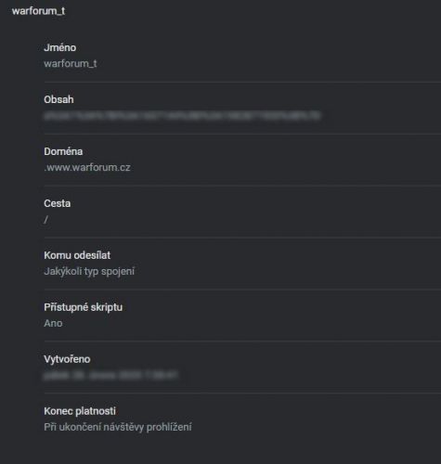
Task: Click the blurred Obsah content value
Action: [182, 116]
